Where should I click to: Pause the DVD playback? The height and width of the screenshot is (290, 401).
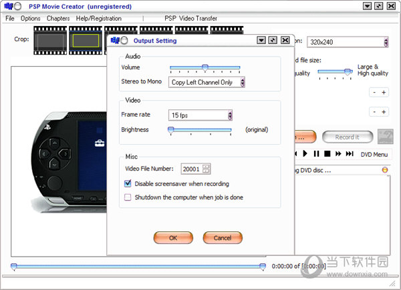(316, 153)
